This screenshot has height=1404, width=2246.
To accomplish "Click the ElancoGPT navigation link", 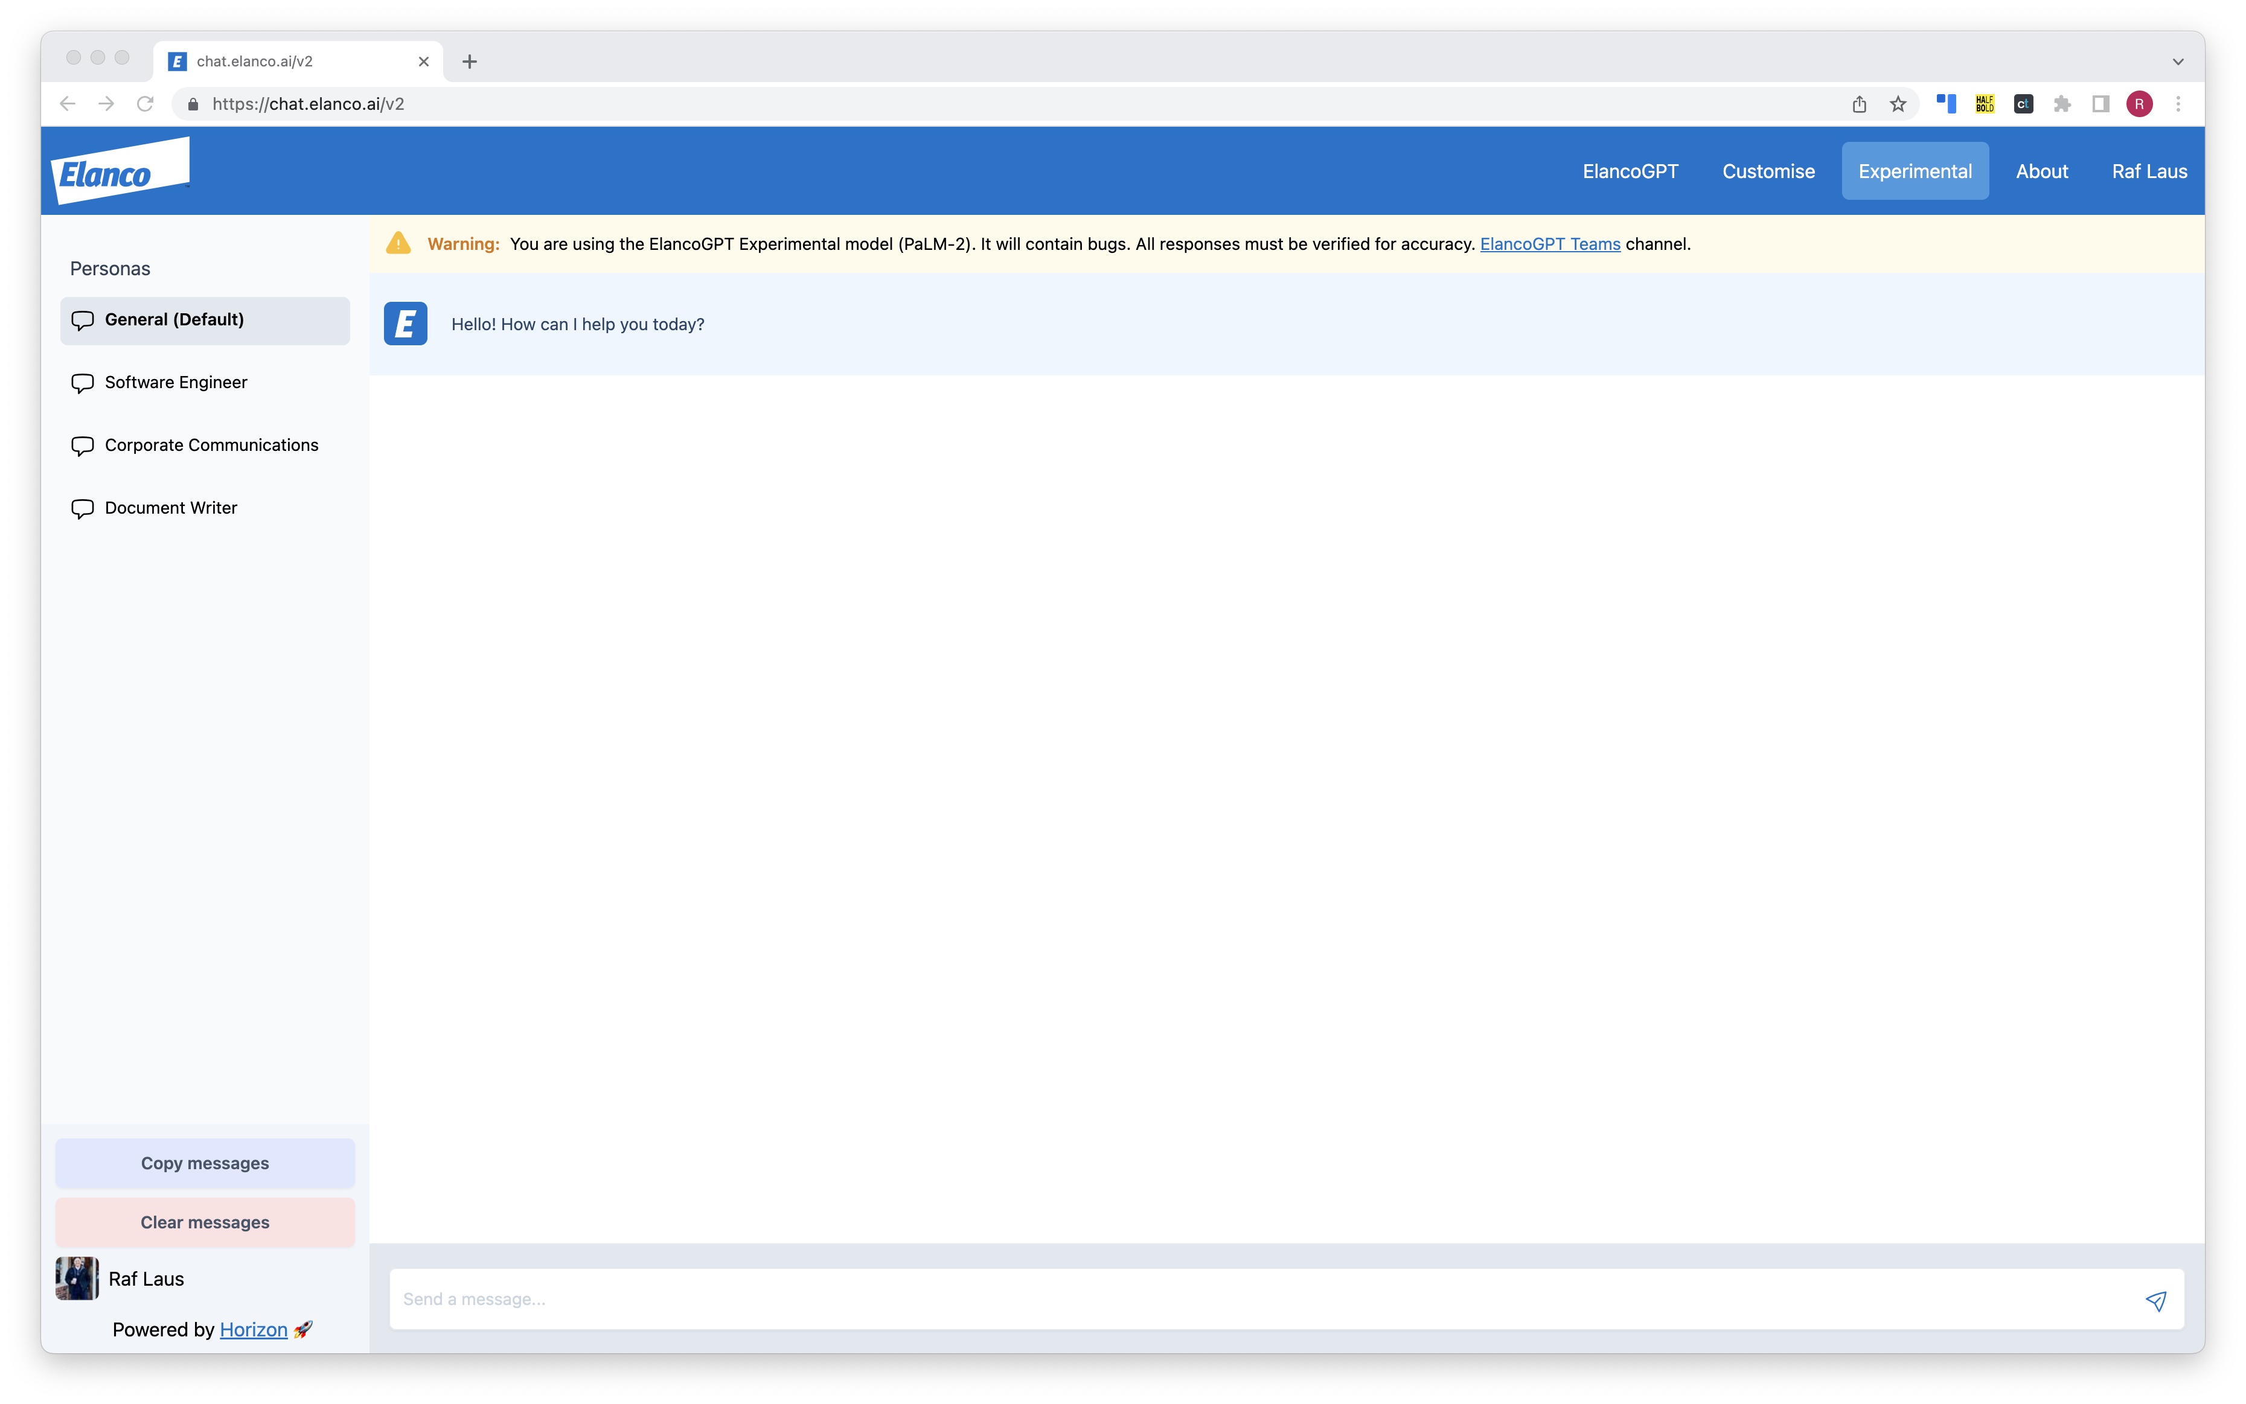I will tap(1630, 170).
